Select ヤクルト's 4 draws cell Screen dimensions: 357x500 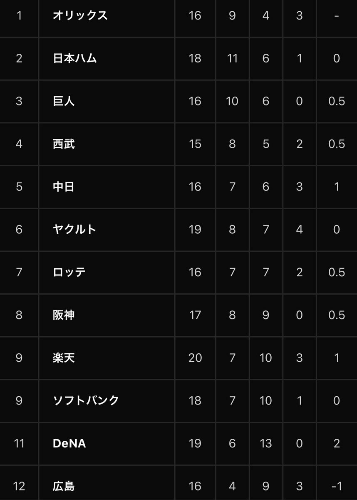(300, 230)
